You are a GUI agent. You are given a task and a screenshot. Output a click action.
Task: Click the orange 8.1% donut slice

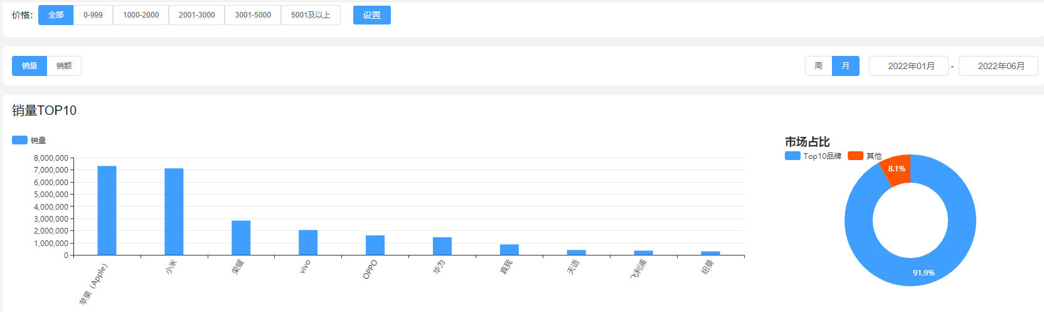coord(897,169)
